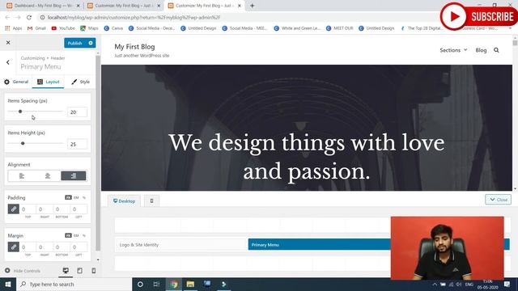518x291 pixels.
Task: Click the Publish button
Action: pos(75,43)
